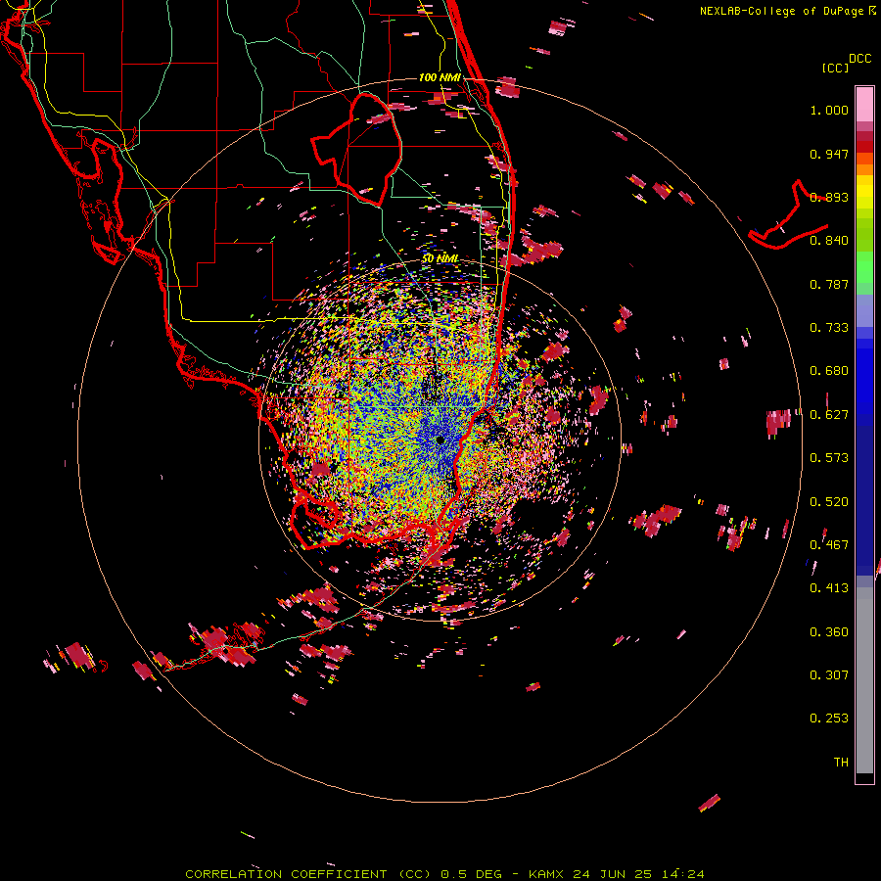Click the 0.573 scale value

tap(829, 458)
